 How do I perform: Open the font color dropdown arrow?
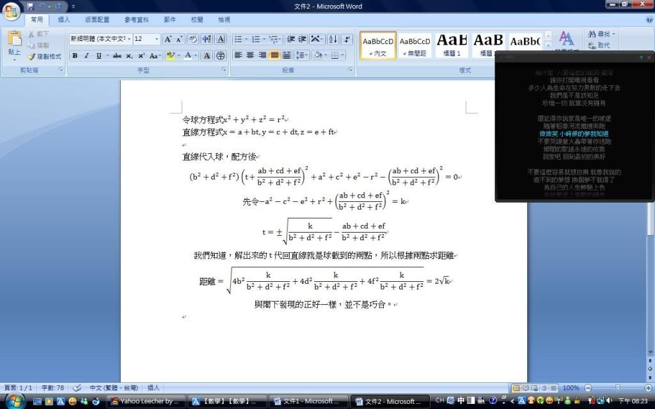[x=196, y=56]
